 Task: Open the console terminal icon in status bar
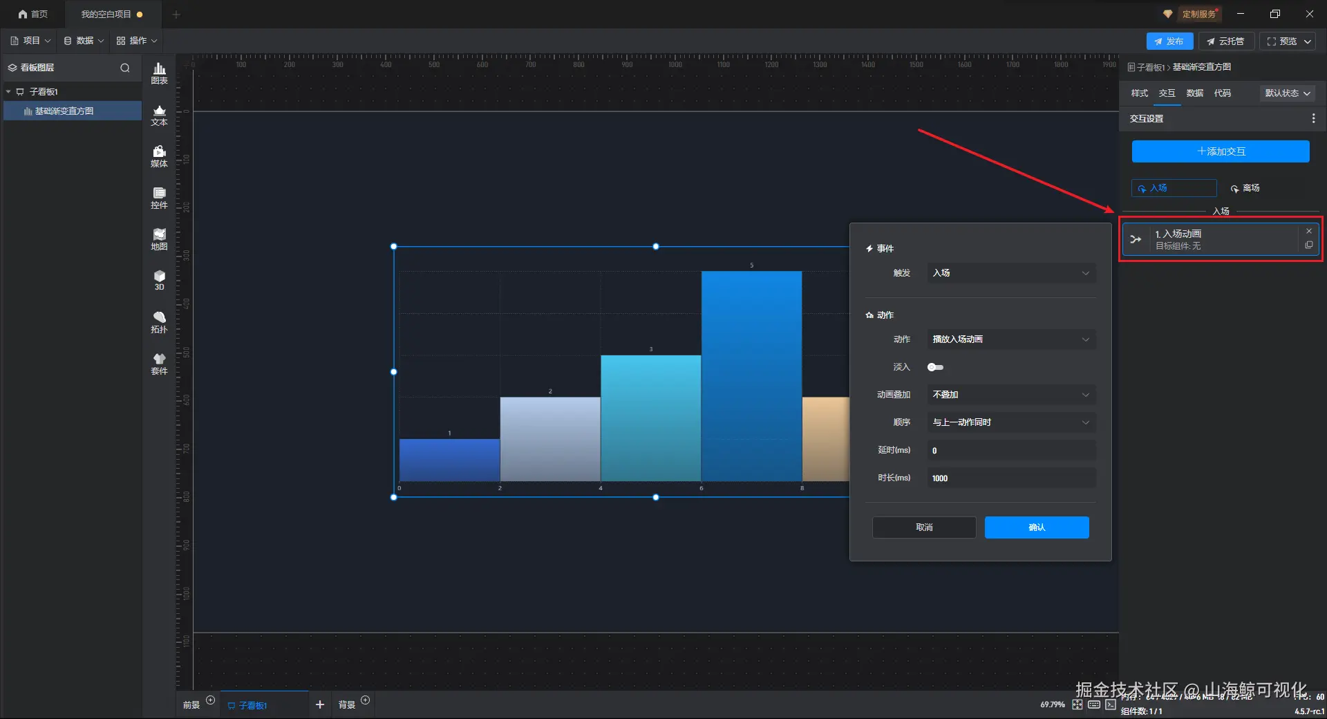tap(1110, 704)
